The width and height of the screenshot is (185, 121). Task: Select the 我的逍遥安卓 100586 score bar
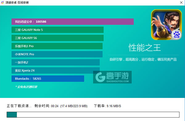[72, 22]
